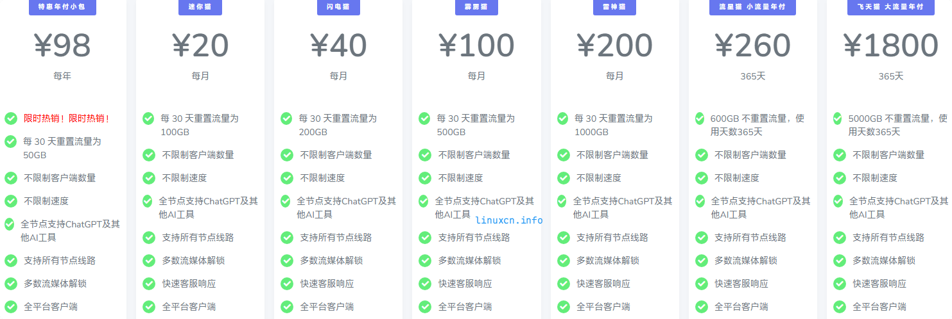Select the 迷你猫 plan badge
Viewport: 952px width, 319px height.
pos(200,7)
